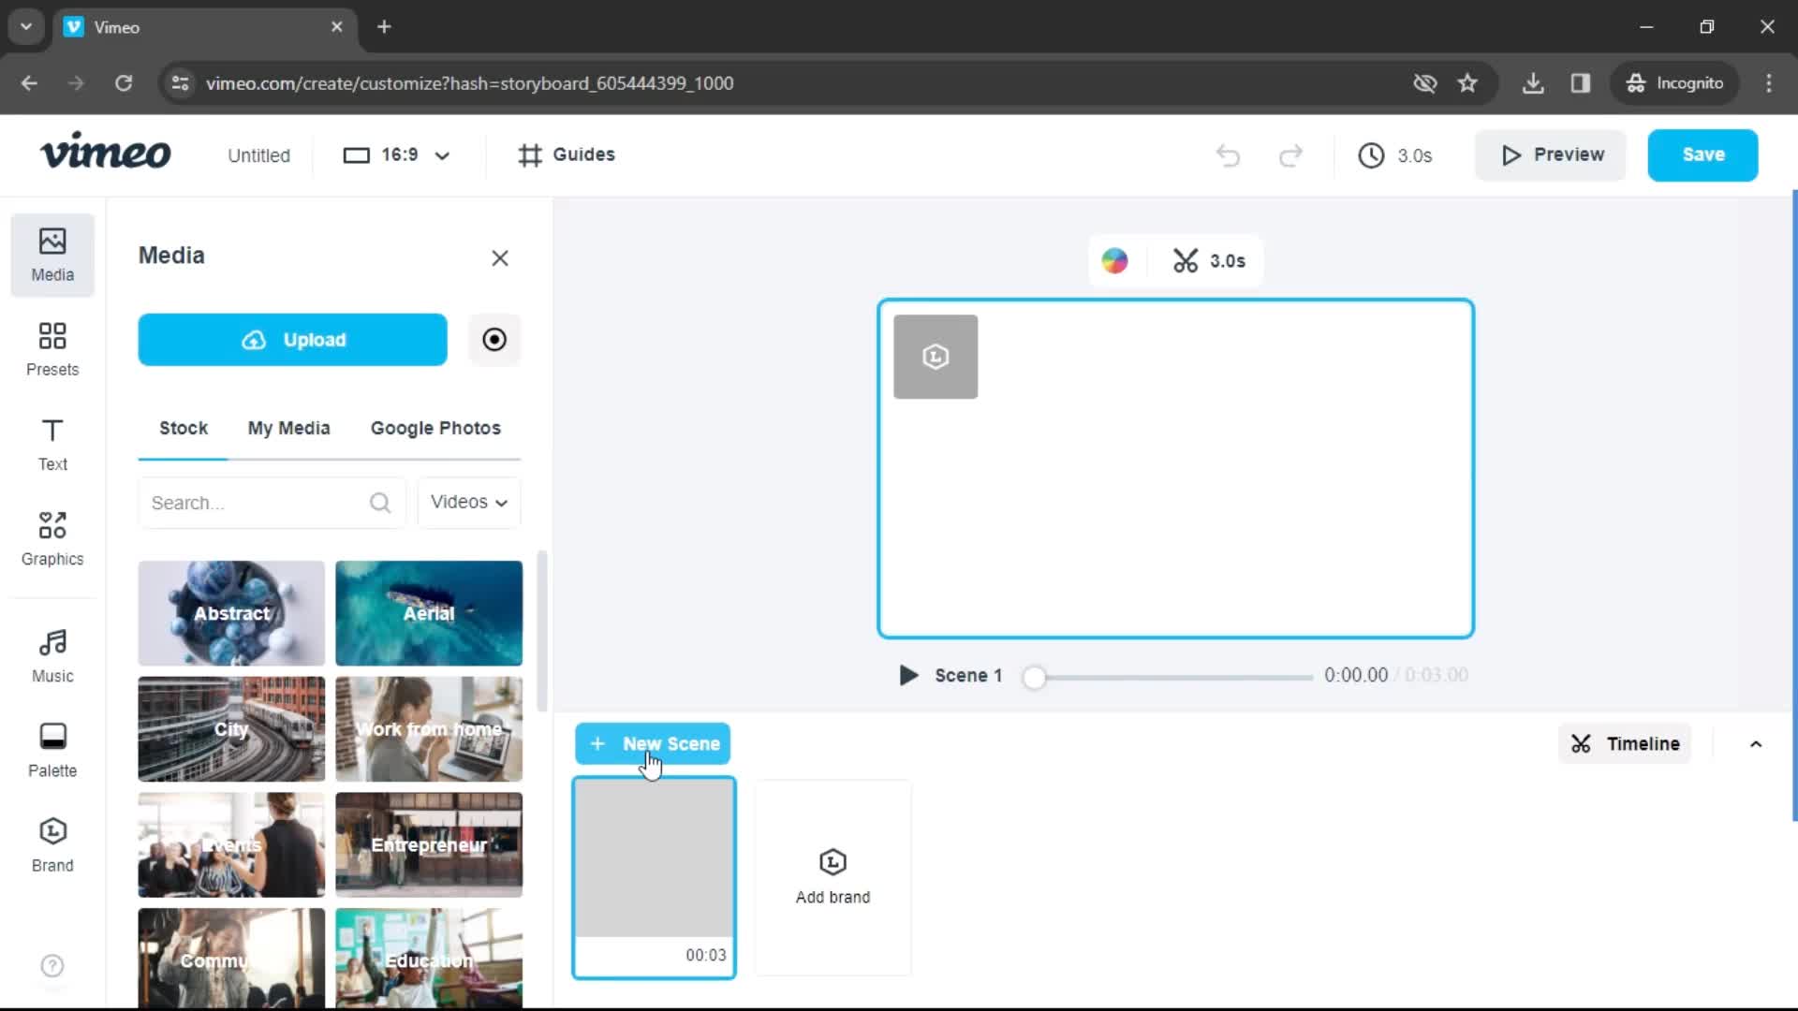Open Chrome menu three dots
Viewport: 1798px width, 1011px height.
click(x=1769, y=82)
